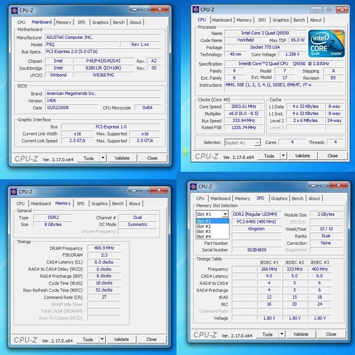Click the 'Kingston' manufacturer field in SPD
355x355 pixels.
[x=257, y=229]
